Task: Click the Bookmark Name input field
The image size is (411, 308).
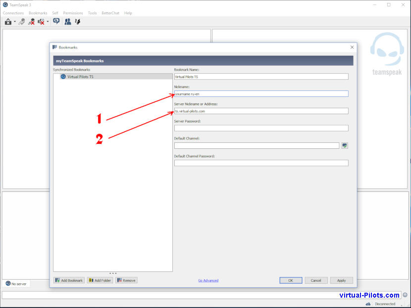Action: [261, 77]
